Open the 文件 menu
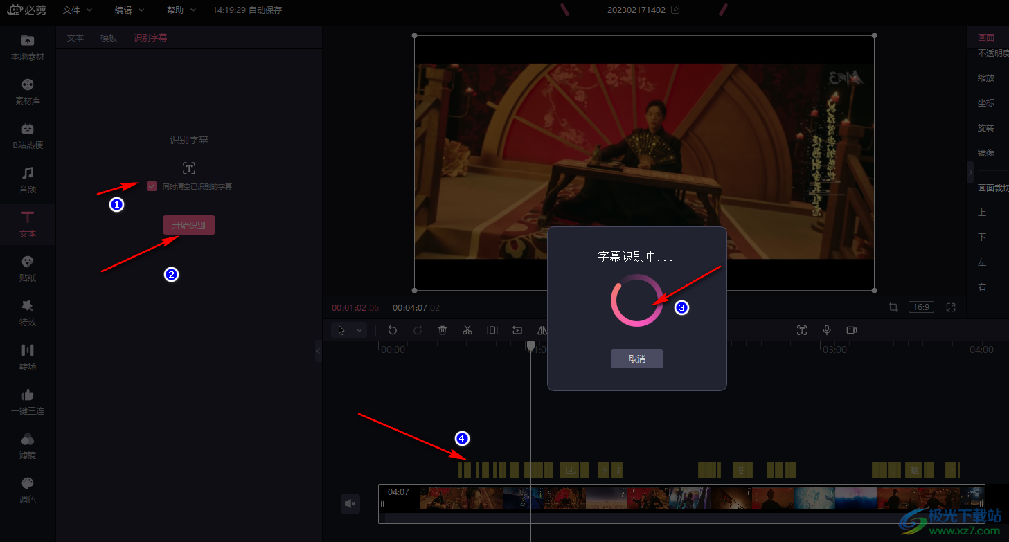The width and height of the screenshot is (1009, 542). [x=76, y=10]
